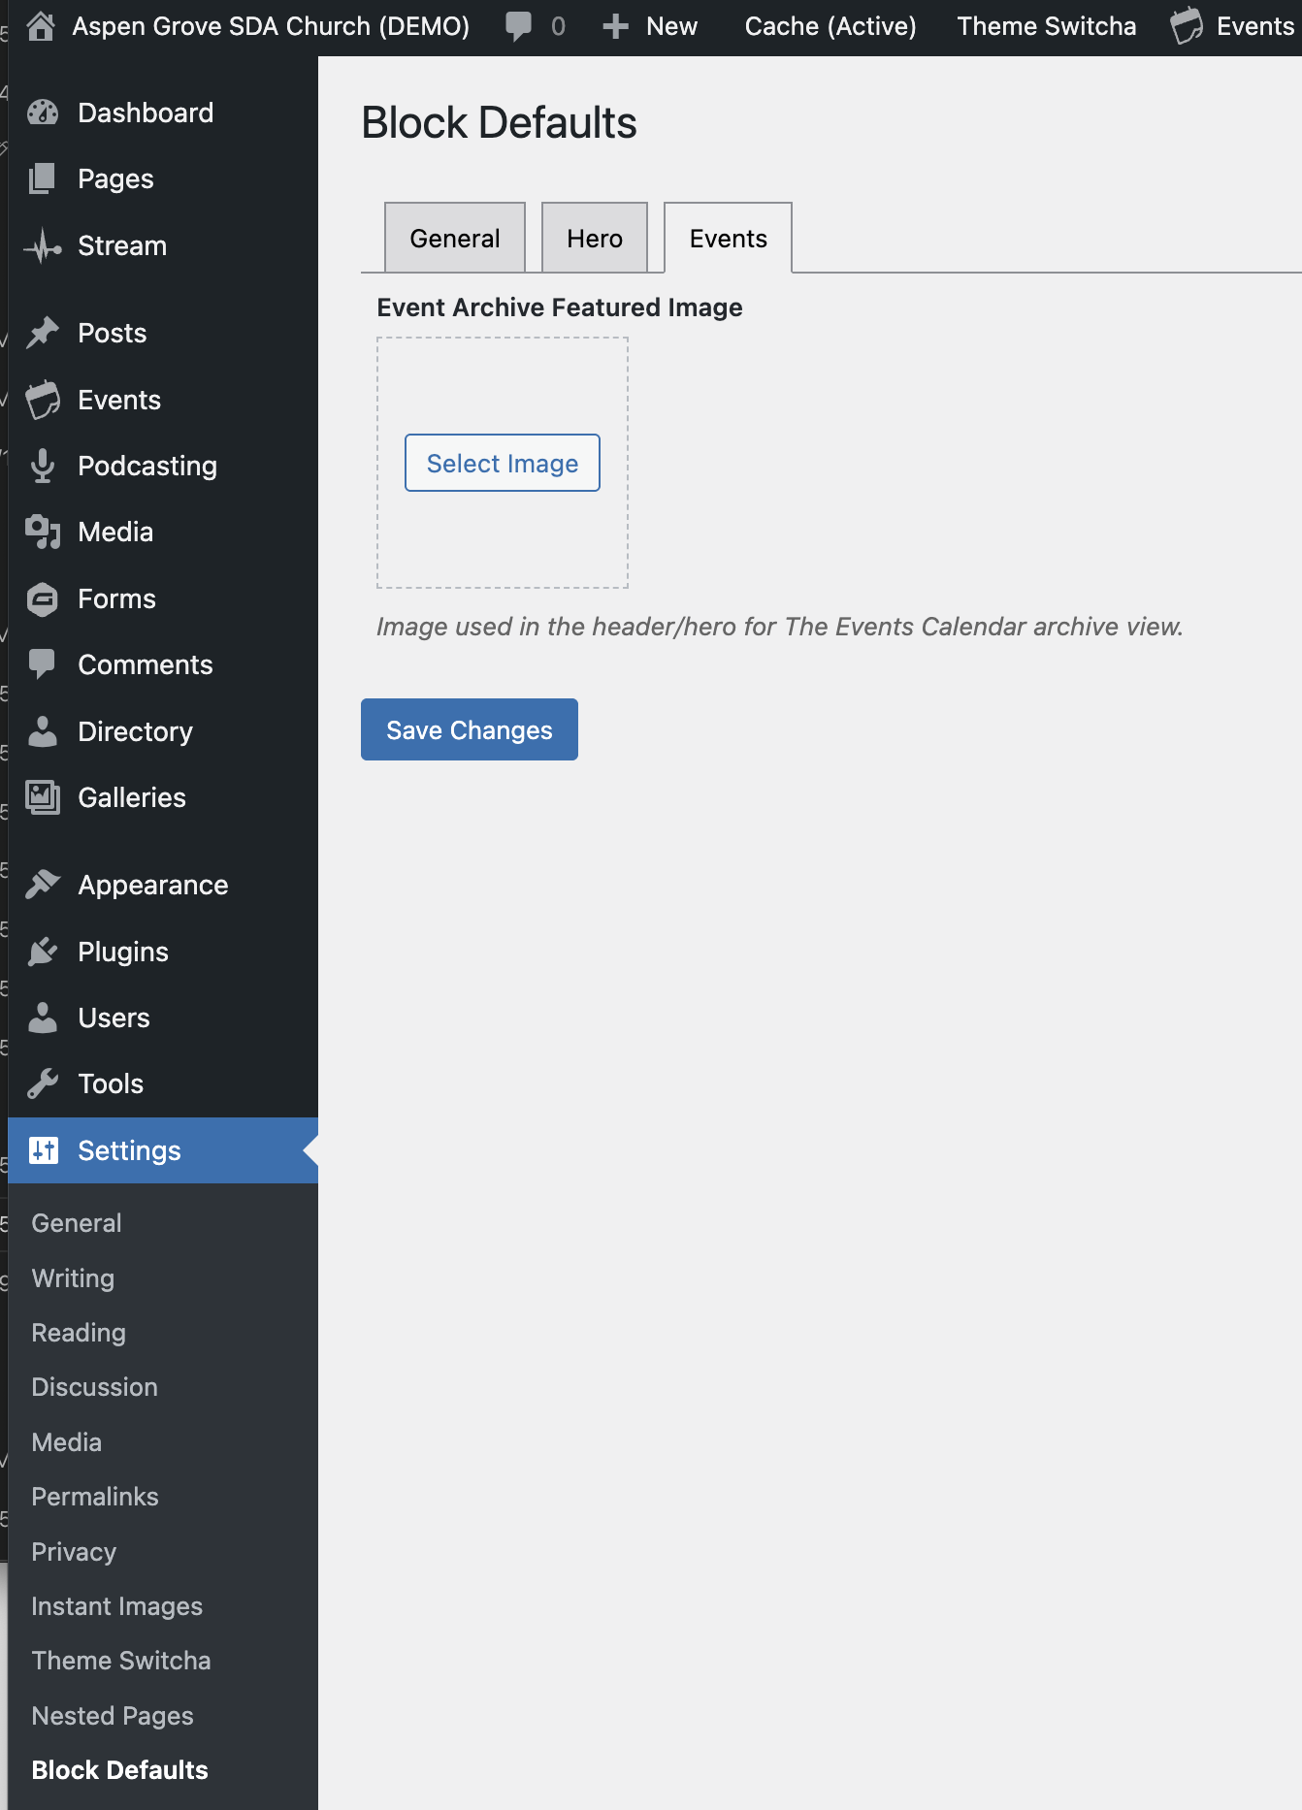Open the Appearance menu
The height and width of the screenshot is (1810, 1302).
(x=153, y=886)
